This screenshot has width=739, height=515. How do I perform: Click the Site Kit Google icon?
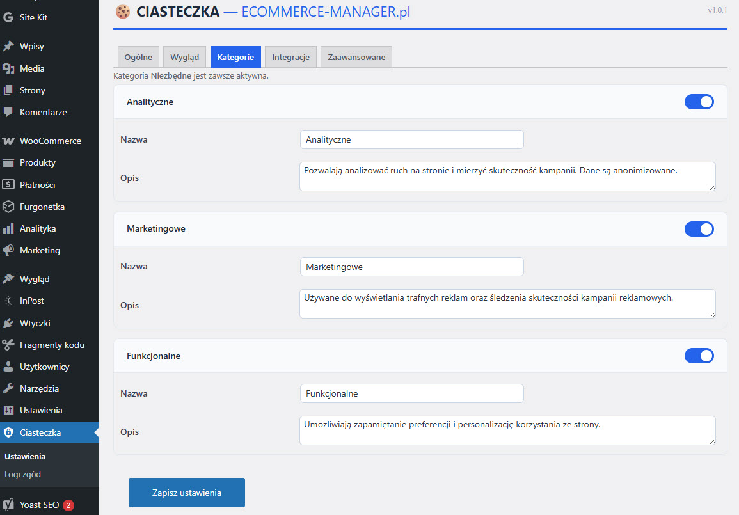click(8, 17)
